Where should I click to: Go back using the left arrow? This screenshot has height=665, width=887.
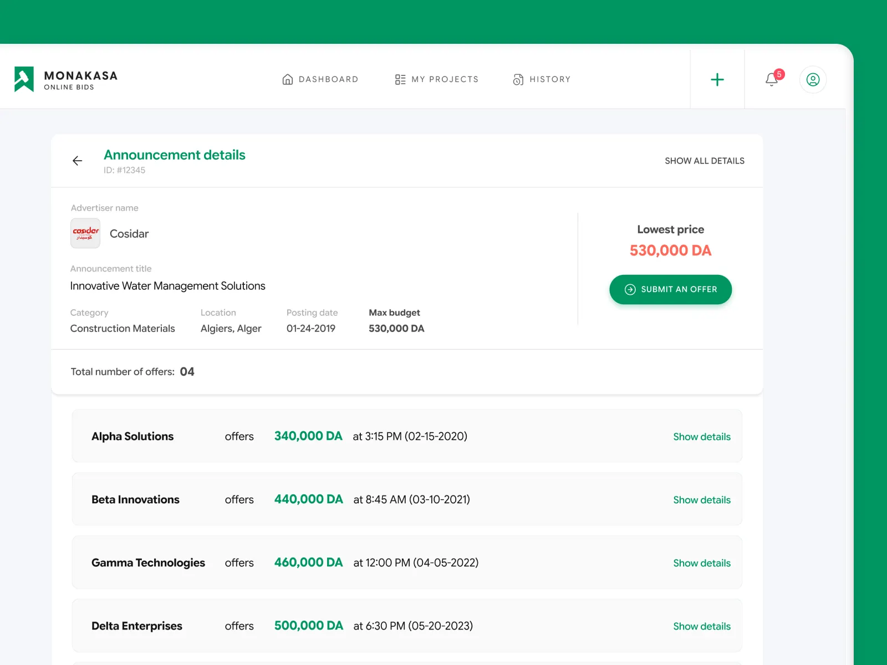click(78, 161)
